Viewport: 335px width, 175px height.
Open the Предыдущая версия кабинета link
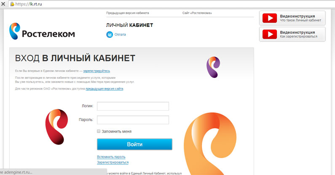pos(128,13)
